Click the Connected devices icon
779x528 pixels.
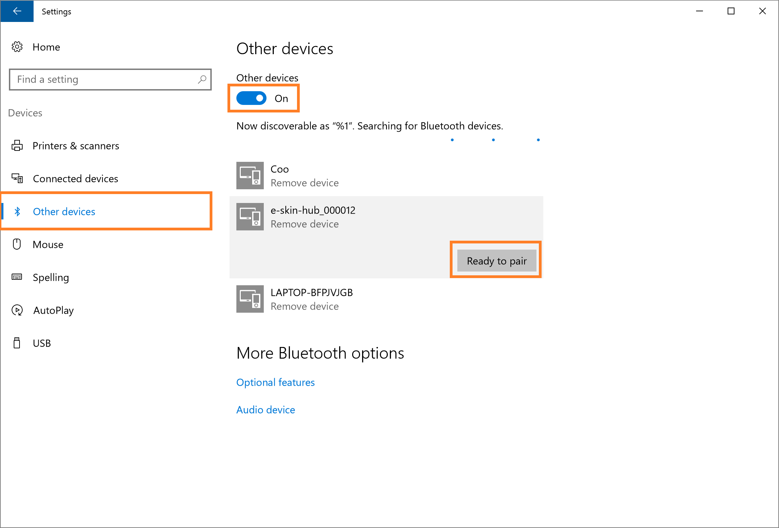tap(17, 179)
